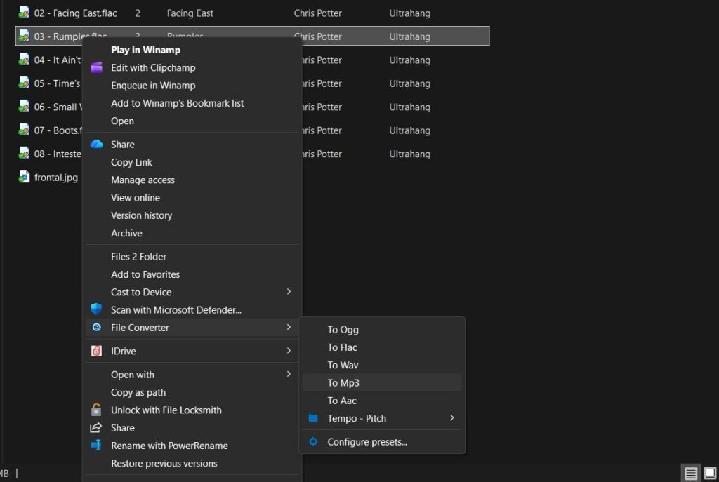Click Enqueue in Winamp
The width and height of the screenshot is (719, 482).
(153, 86)
